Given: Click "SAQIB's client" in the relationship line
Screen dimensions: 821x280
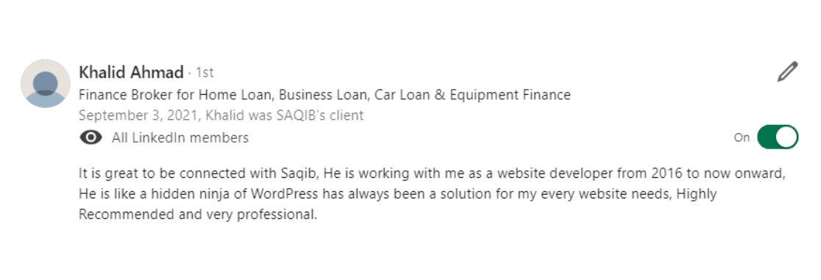Looking at the screenshot, I should (x=320, y=115).
